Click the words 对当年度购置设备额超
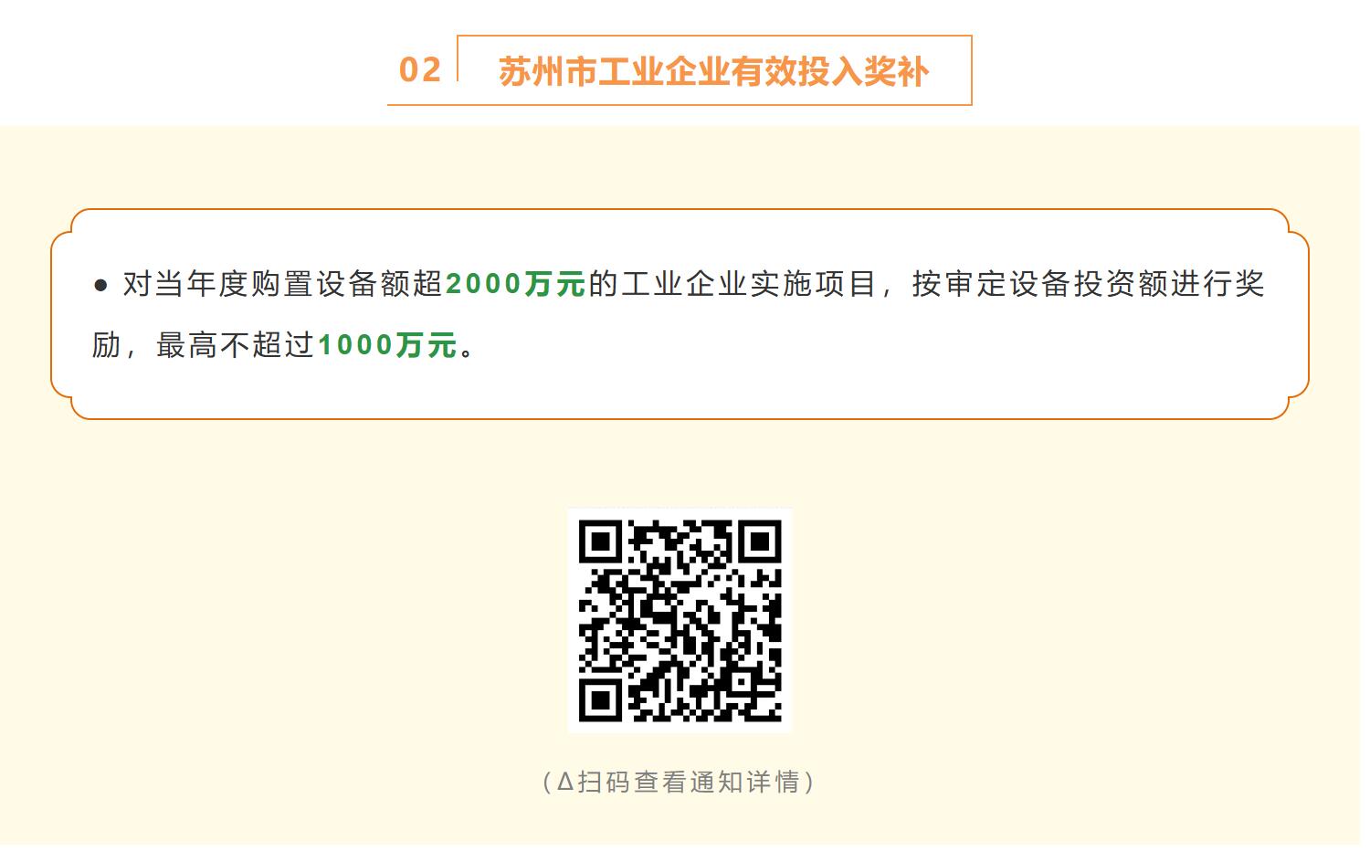 (x=283, y=284)
